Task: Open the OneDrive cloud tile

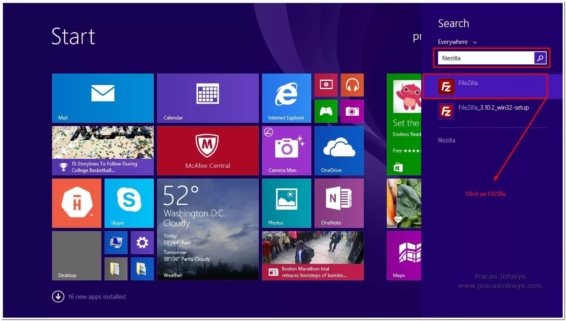Action: click(339, 150)
